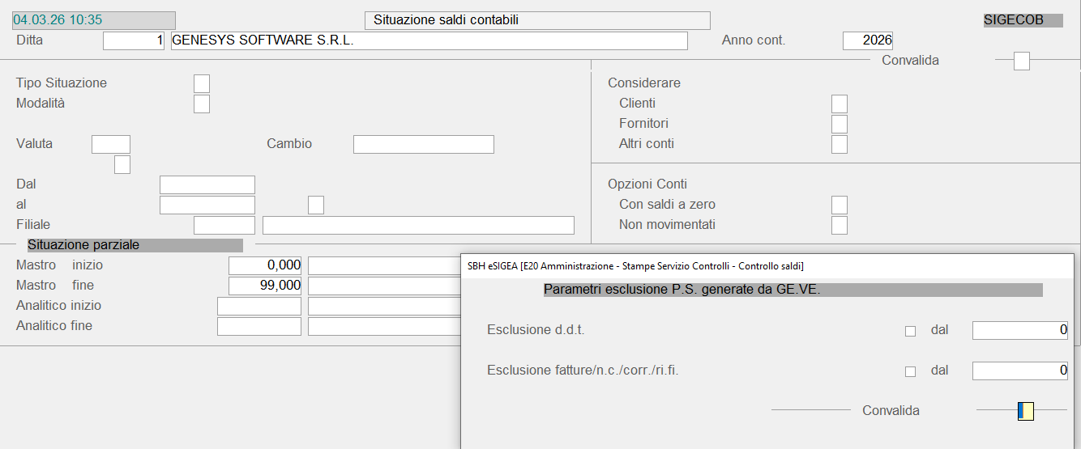Viewport: 1081px width, 449px height.
Task: Click the Analitico inizio code field
Action: [x=259, y=306]
